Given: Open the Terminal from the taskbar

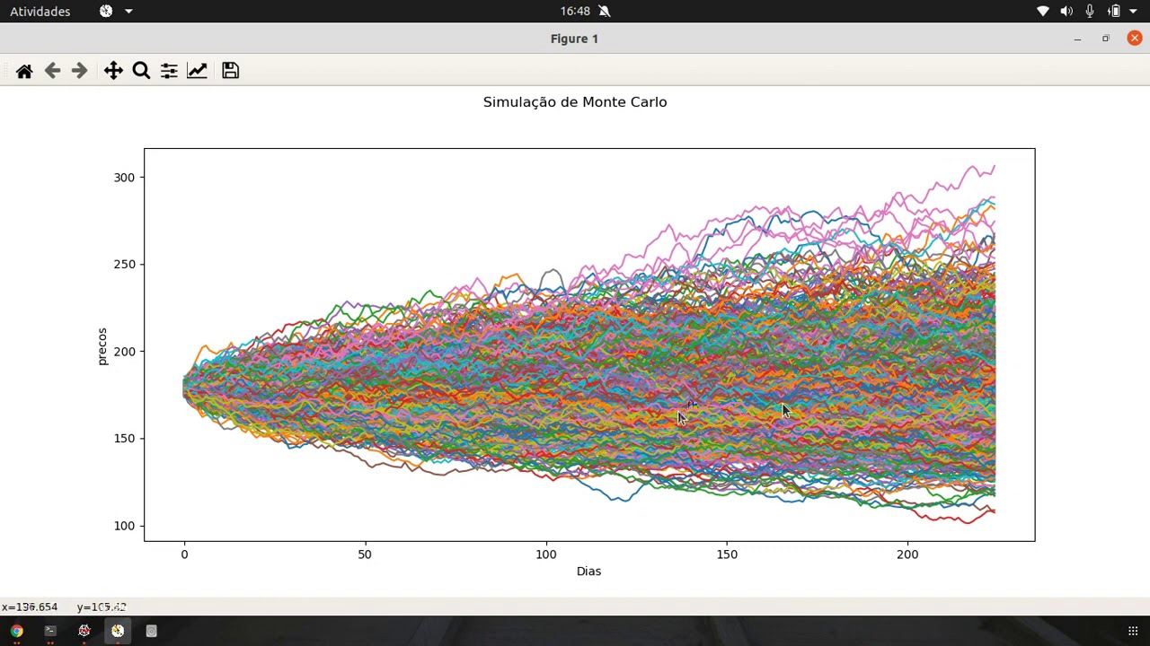Looking at the screenshot, I should pyautogui.click(x=50, y=631).
